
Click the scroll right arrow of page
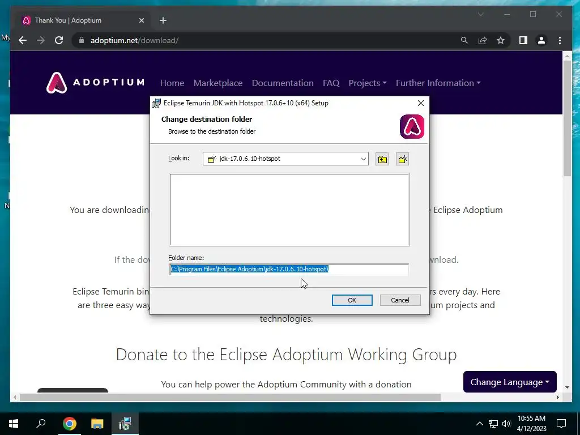pyautogui.click(x=558, y=397)
